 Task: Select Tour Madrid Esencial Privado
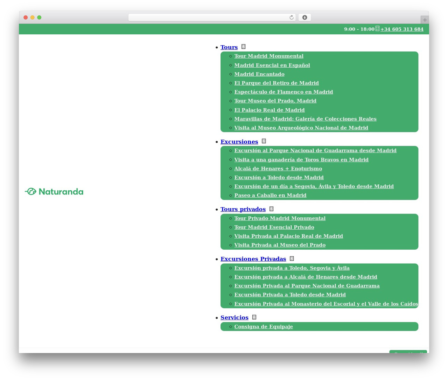(x=274, y=227)
